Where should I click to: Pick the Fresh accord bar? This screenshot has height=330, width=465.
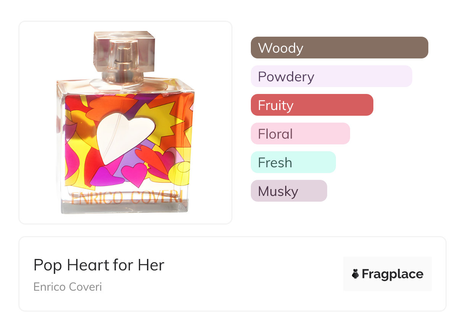[293, 162]
